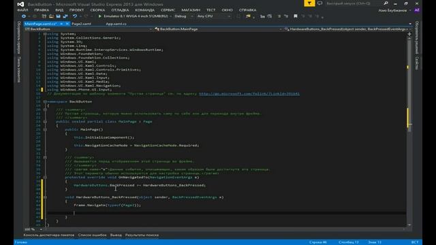Viewport: 436px width, 245px height.
Task: Close the MainPage.xaml.cs tab
Action: [x=67, y=24]
